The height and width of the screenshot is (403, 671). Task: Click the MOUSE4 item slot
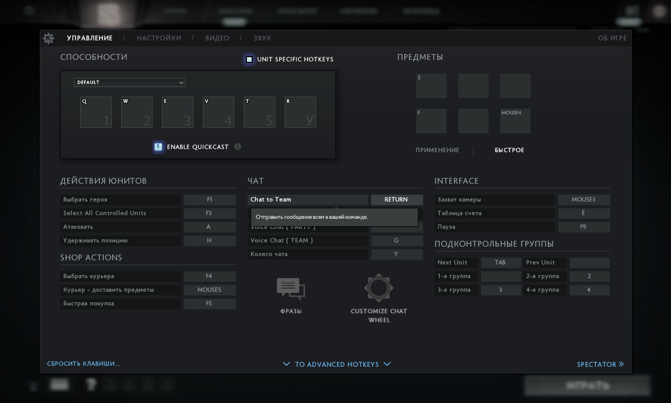click(x=515, y=121)
